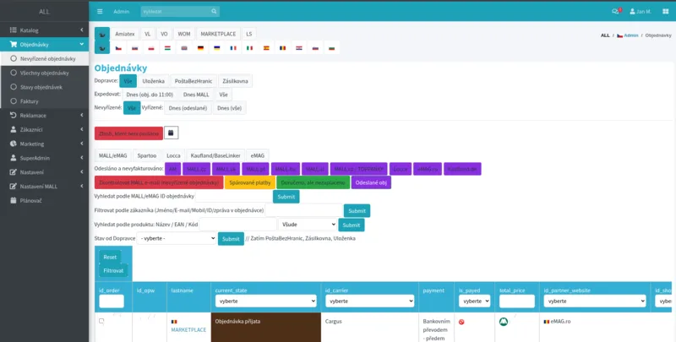Focus the id_order filter input
676x342 pixels.
tap(112, 301)
